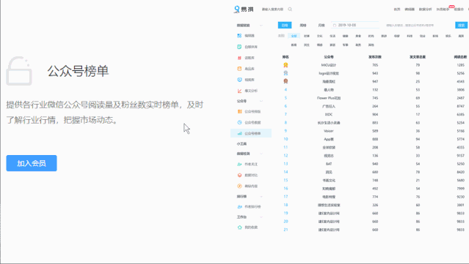Open the red line chart analysis icon

click(239, 91)
